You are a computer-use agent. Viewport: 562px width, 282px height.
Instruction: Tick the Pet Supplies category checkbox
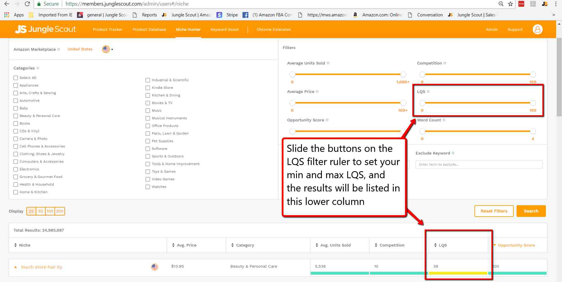148,141
